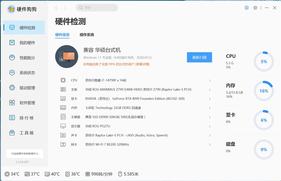
Task: Expand the CPU i7-14790F row chevron
Action: coord(210,81)
